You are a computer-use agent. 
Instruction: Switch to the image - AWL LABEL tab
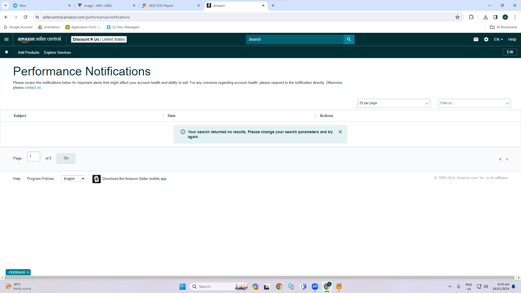click(107, 5)
